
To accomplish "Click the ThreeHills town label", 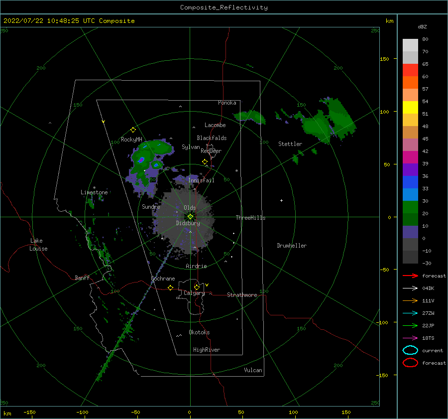I will tap(250, 218).
